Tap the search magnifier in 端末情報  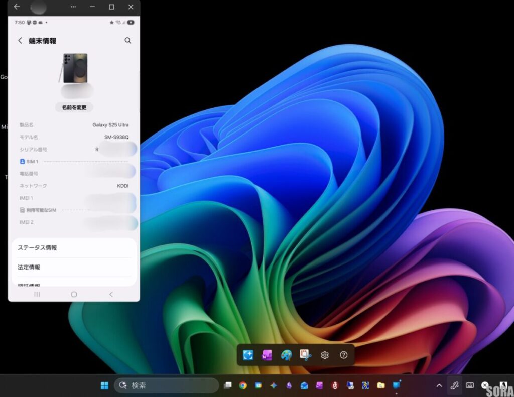tap(127, 41)
